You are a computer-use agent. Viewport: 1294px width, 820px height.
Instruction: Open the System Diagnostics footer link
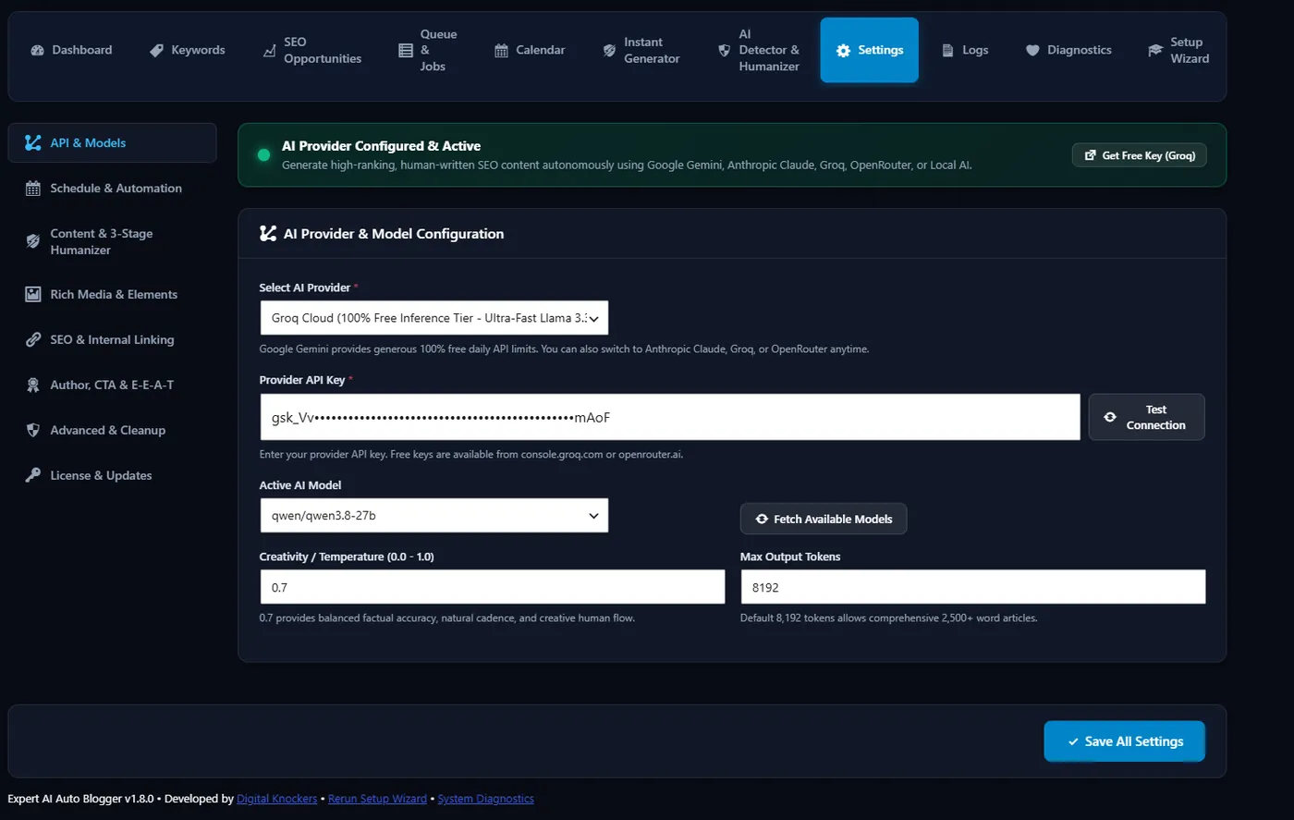[486, 799]
